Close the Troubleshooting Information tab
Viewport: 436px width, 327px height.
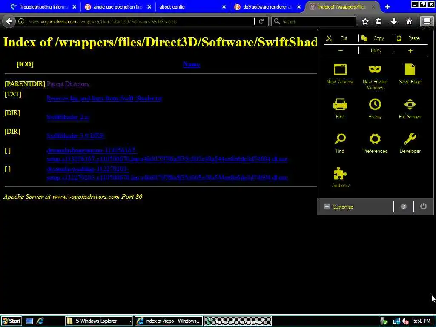click(x=74, y=7)
